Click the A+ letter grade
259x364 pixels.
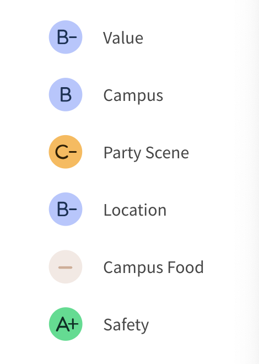click(67, 324)
